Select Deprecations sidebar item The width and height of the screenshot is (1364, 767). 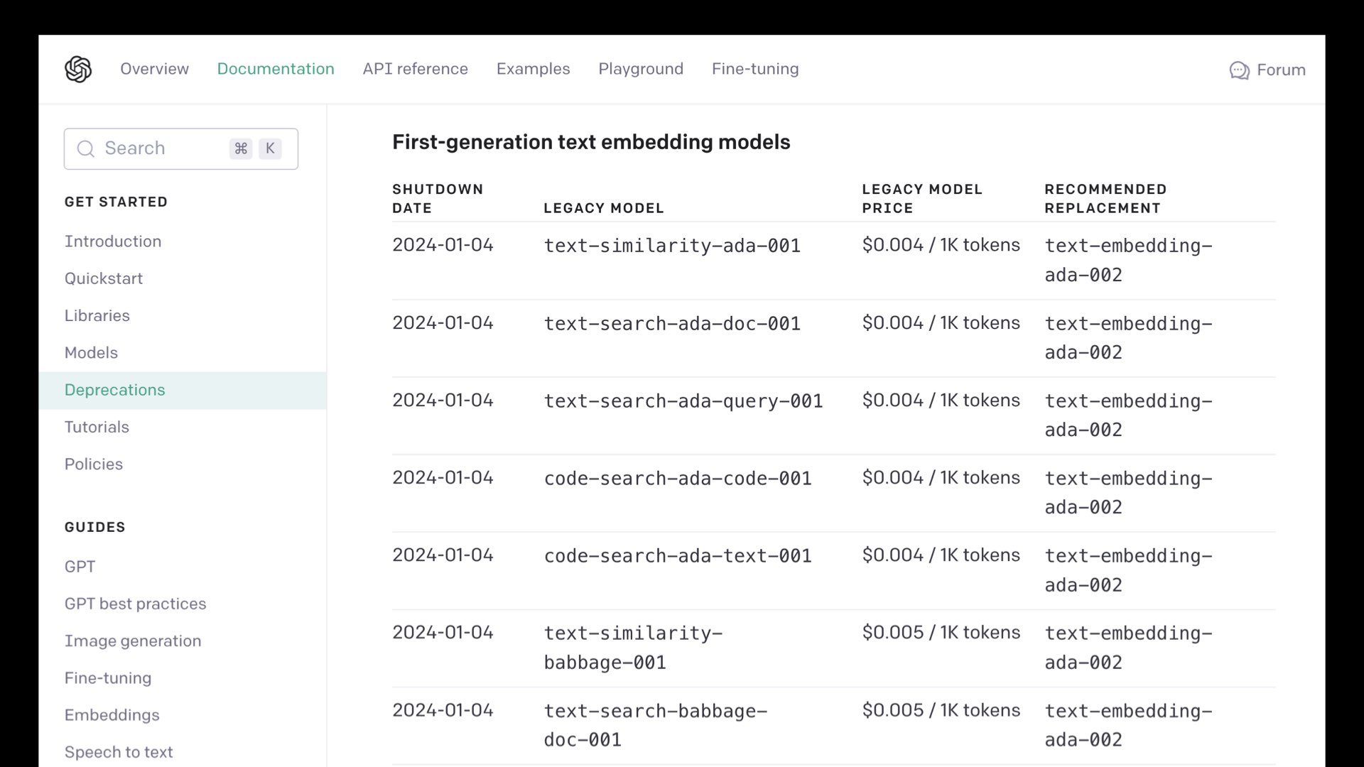(114, 390)
